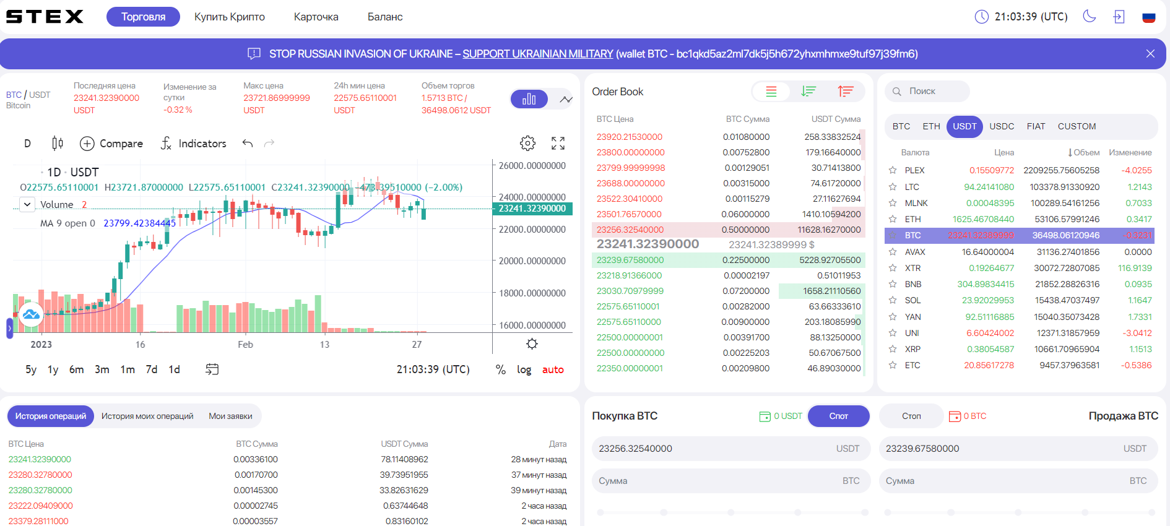Favorite the LTC pair star
This screenshot has height=526, width=1170.
click(893, 187)
